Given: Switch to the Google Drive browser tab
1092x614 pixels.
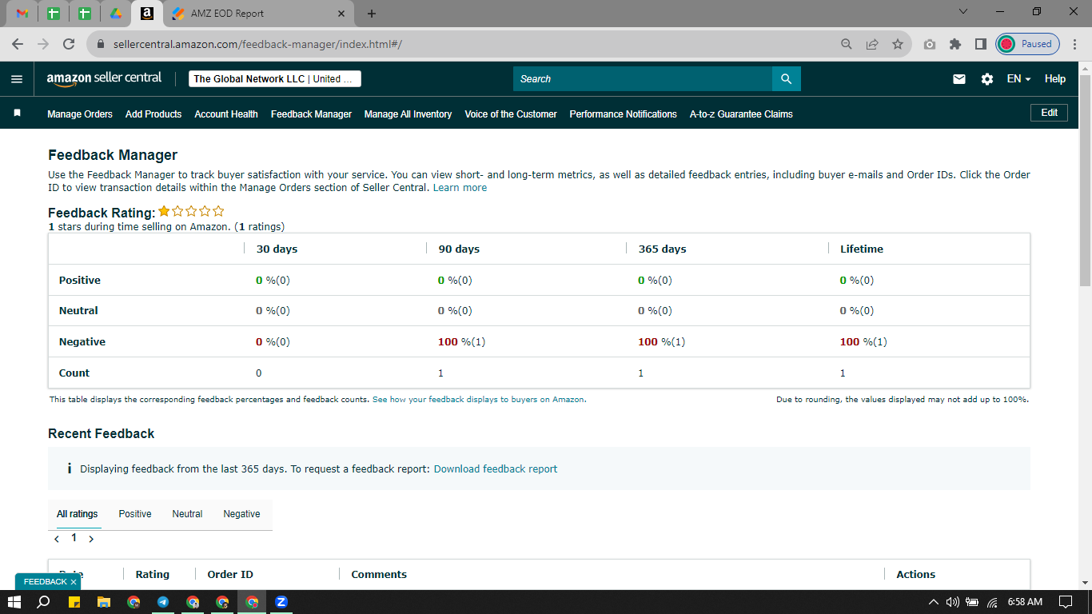Looking at the screenshot, I should click(115, 14).
